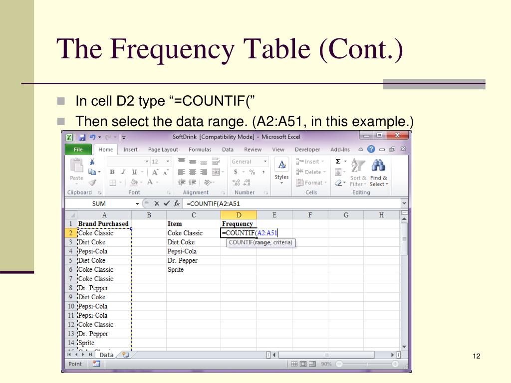The image size is (511, 383).
Task: Click the 90% zoom level button
Action: click(x=326, y=364)
